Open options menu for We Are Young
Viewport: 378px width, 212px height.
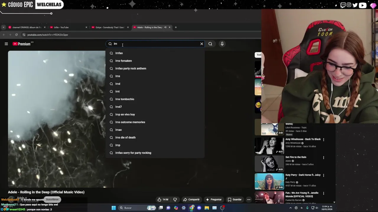click(323, 193)
